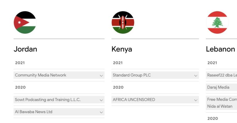Expand the Raseef22 entry under Lebanon
The image size is (237, 123).
[222, 75]
